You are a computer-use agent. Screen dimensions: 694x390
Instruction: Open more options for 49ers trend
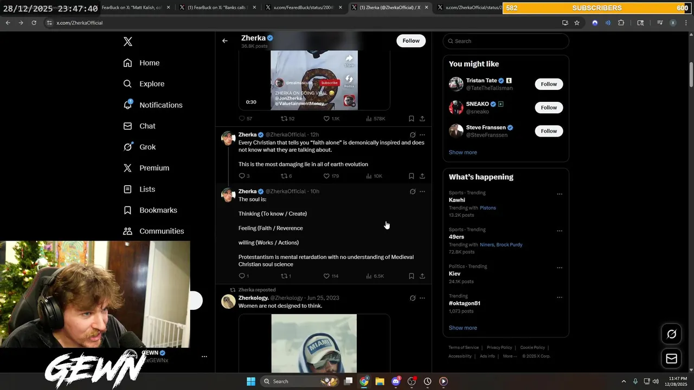click(x=560, y=231)
